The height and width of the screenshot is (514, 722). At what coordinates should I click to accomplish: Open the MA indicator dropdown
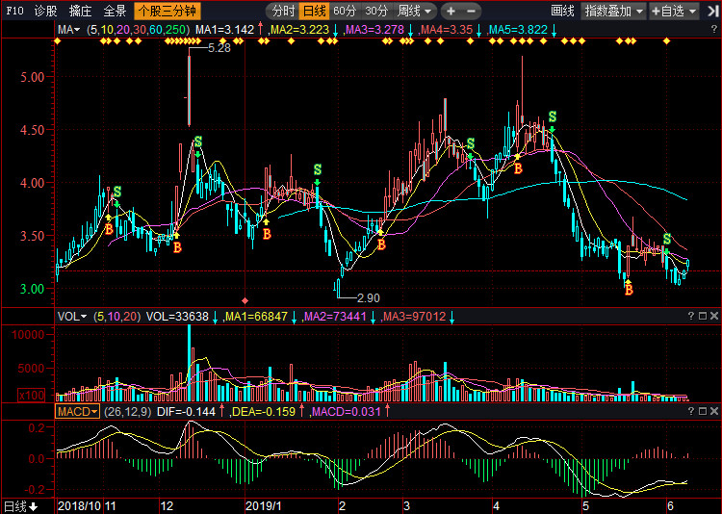[x=69, y=31]
